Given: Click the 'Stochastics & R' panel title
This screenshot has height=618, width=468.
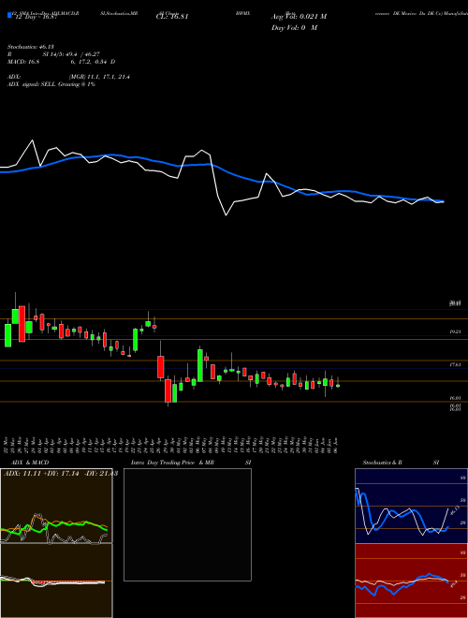Looking at the screenshot, I should (382, 463).
